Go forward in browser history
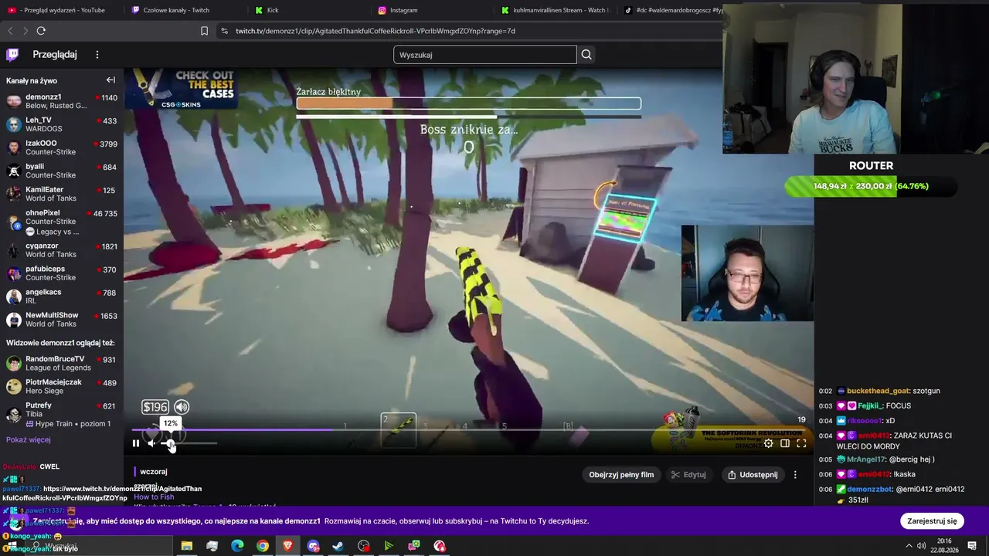The width and height of the screenshot is (989, 556). click(x=25, y=31)
